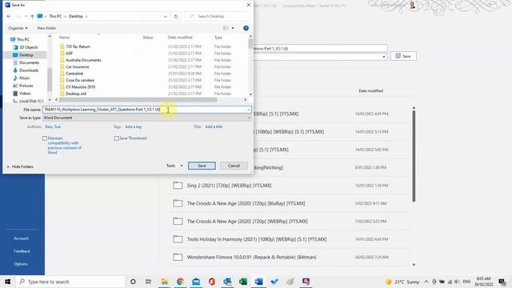Click the Search Desktop box
Viewport: 512px width, 288px height.
coord(217,16)
